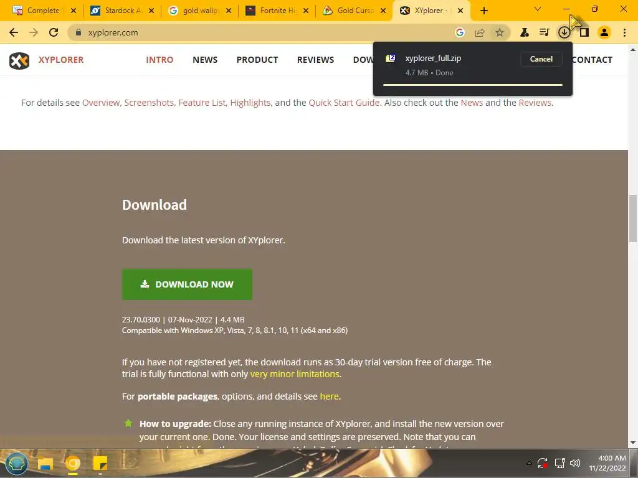The height and width of the screenshot is (478, 638).
Task: Close the Fortnite tab
Action: click(306, 11)
